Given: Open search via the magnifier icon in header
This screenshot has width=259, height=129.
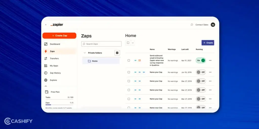Looking at the screenshot, I should coord(192,25).
